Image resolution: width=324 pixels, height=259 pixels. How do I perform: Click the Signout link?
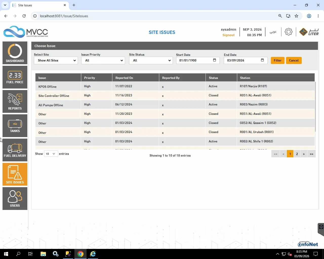tap(229, 35)
